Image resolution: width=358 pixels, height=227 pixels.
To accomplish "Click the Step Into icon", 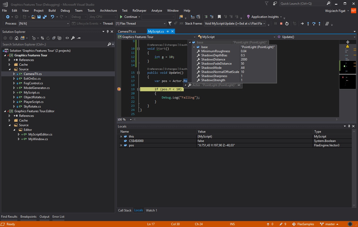I will [x=308, y=24].
